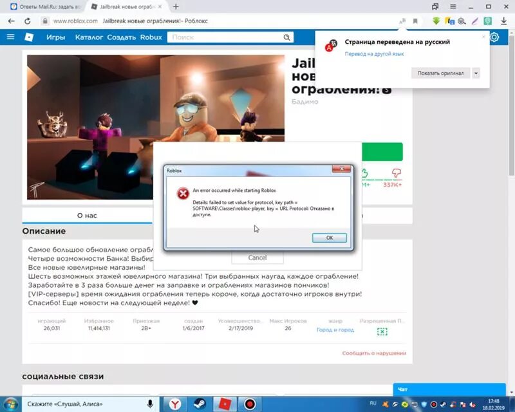The width and height of the screenshot is (515, 412).
Task: Click the favorites value 11,414,131
Action: pyautogui.click(x=99, y=328)
